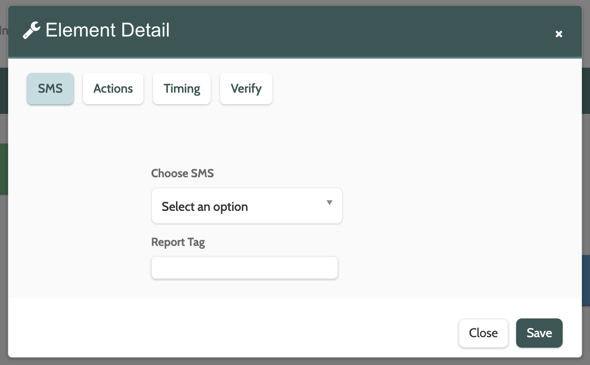The height and width of the screenshot is (365, 590).
Task: Select the Verify tab
Action: (246, 89)
